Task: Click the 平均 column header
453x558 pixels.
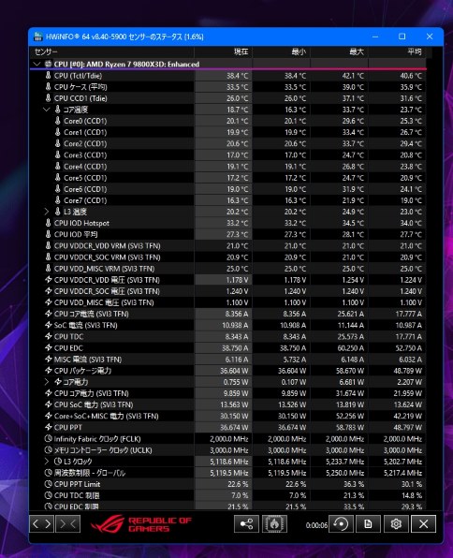Action: tap(397, 51)
